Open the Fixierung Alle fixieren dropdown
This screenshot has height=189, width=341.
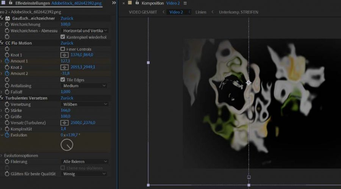click(x=84, y=162)
